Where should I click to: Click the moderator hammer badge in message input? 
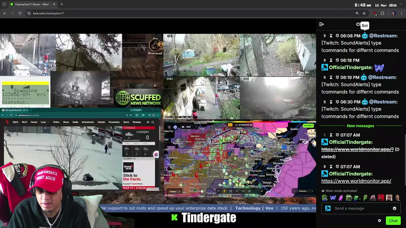[x=328, y=208]
